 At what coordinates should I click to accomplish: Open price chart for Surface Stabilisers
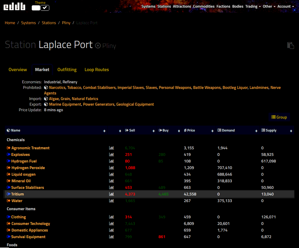pyautogui.click(x=111, y=188)
